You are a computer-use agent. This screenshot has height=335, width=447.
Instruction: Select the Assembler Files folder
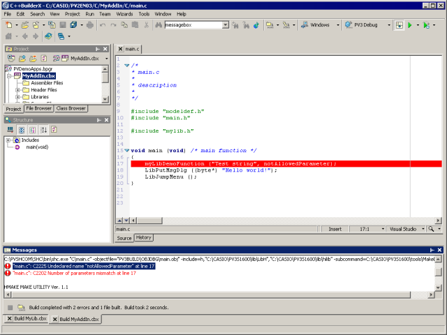tap(47, 83)
